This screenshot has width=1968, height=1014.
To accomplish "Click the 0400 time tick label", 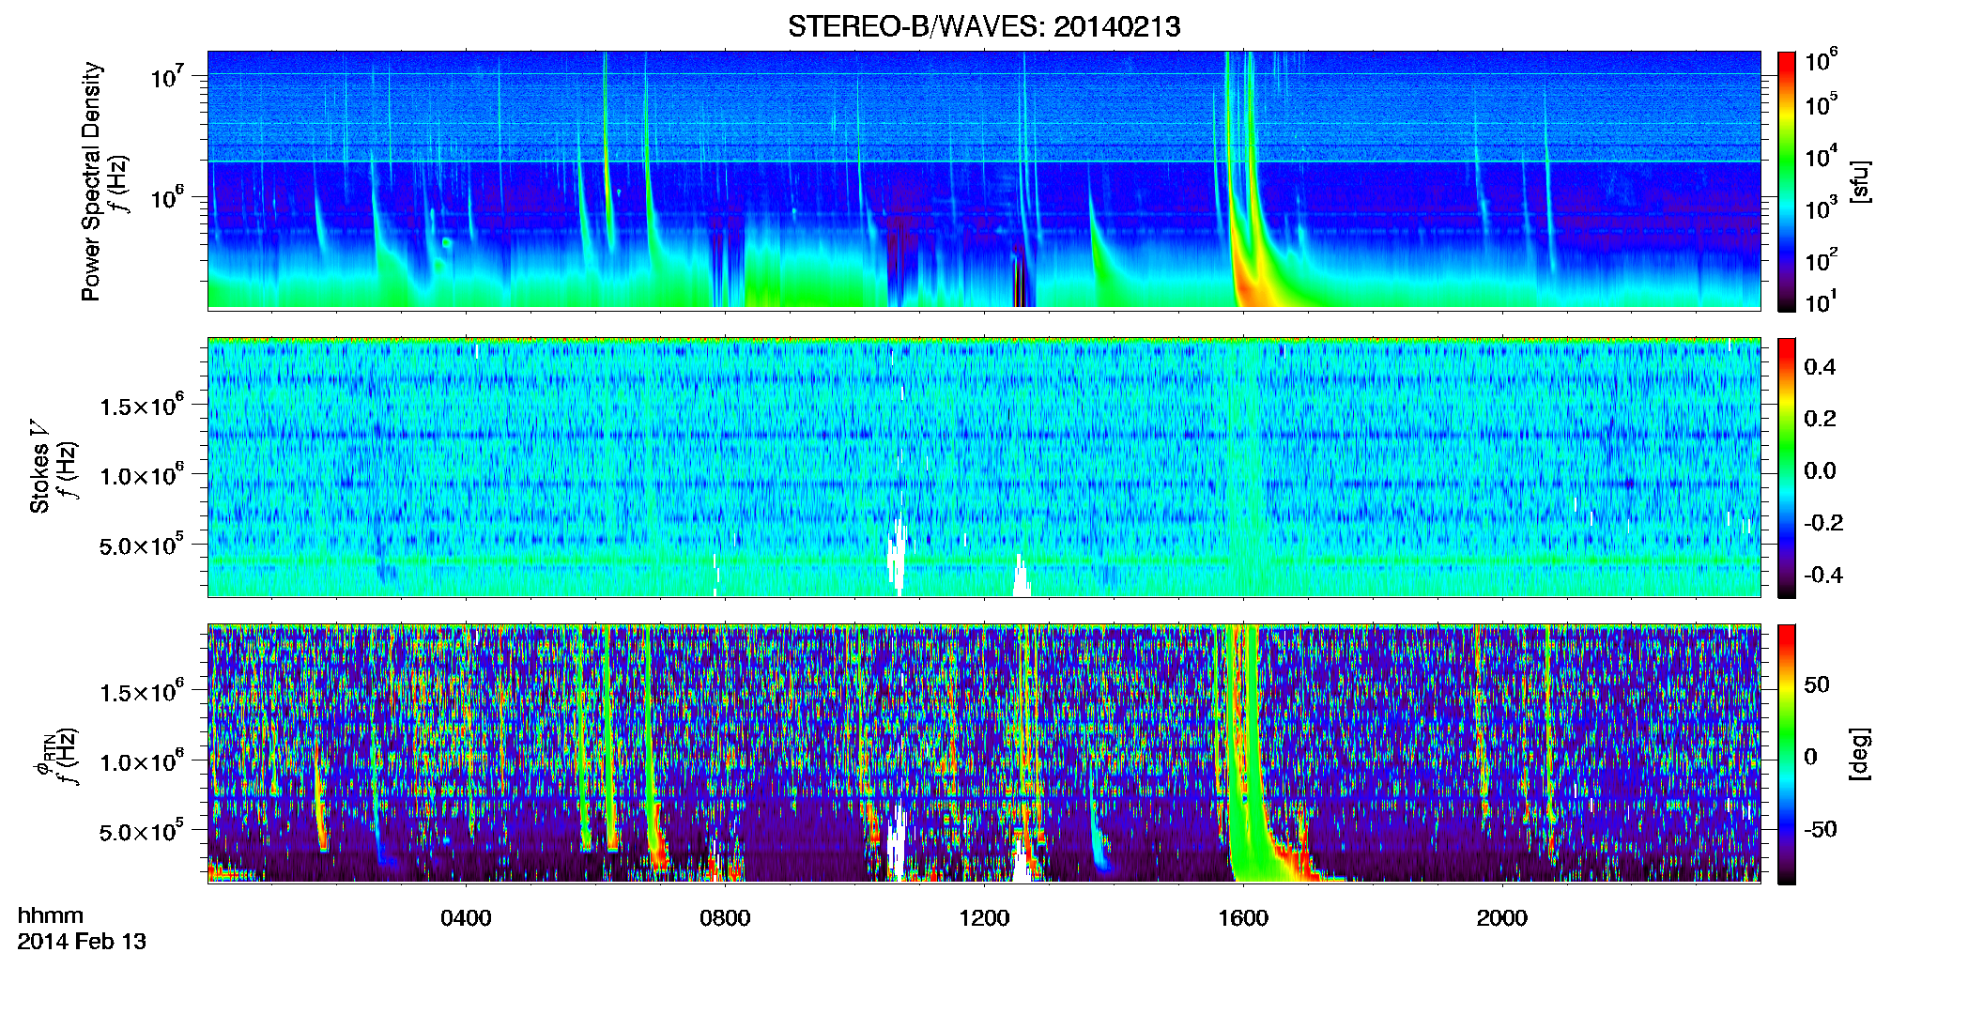I will point(466,918).
